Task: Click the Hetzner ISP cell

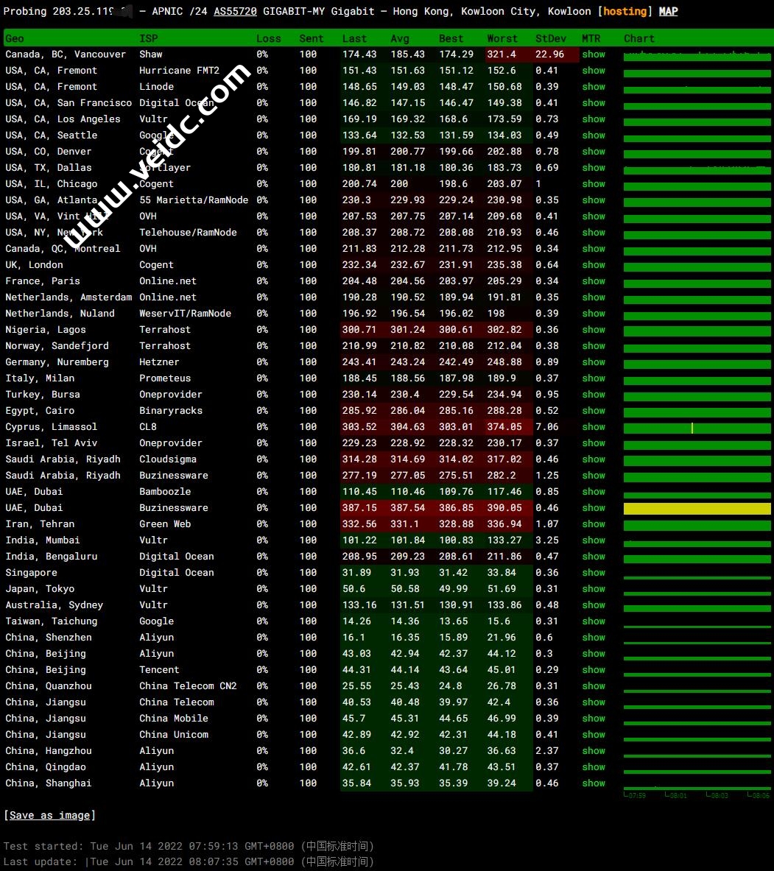Action: click(159, 362)
